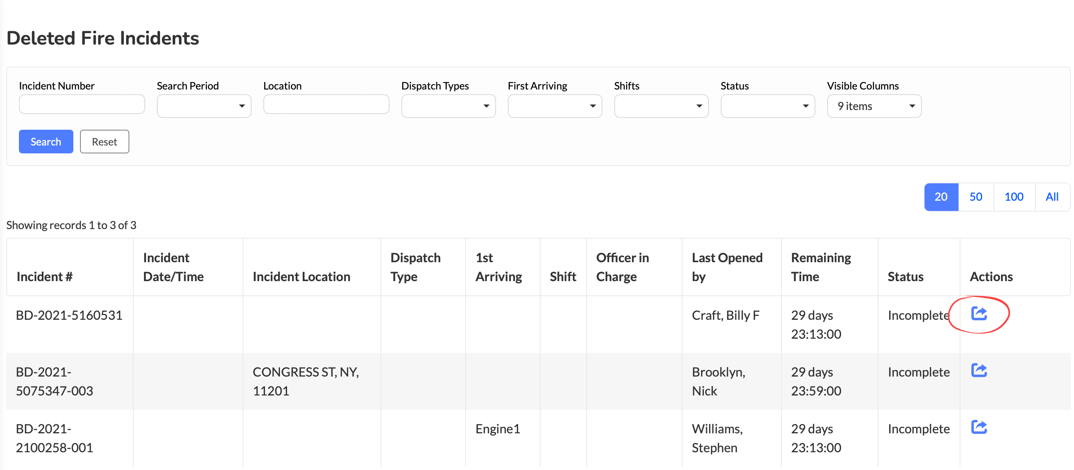
Task: Click the Engine1 first arriving cell
Action: point(498,429)
